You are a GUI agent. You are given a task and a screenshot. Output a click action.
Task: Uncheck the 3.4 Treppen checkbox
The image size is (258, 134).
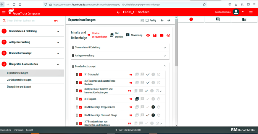click(80, 99)
